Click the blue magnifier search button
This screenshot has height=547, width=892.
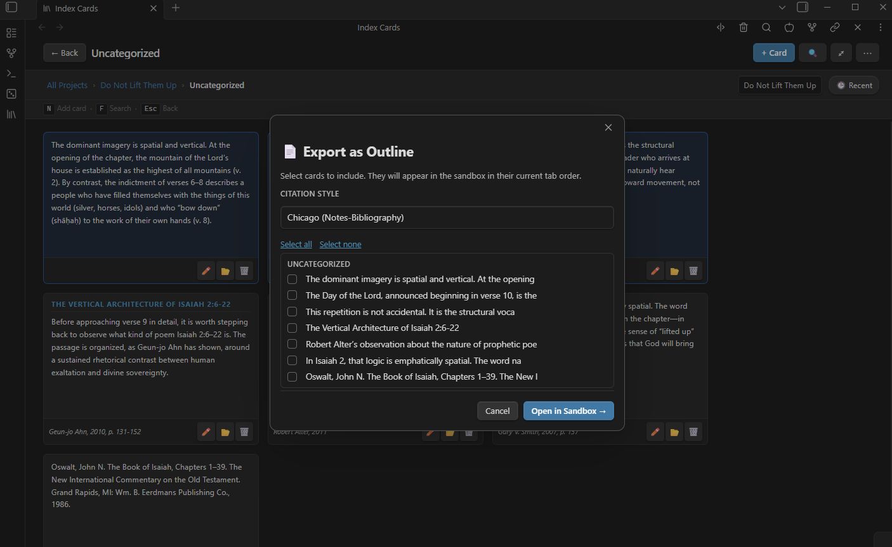click(813, 53)
